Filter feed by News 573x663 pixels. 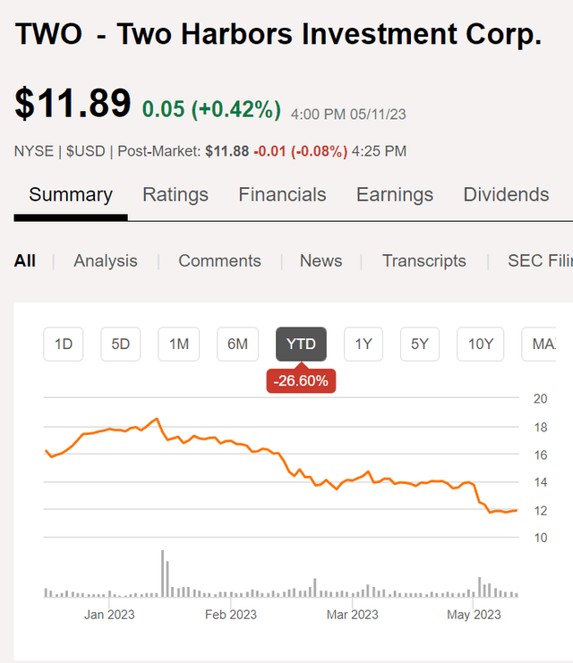tap(321, 261)
